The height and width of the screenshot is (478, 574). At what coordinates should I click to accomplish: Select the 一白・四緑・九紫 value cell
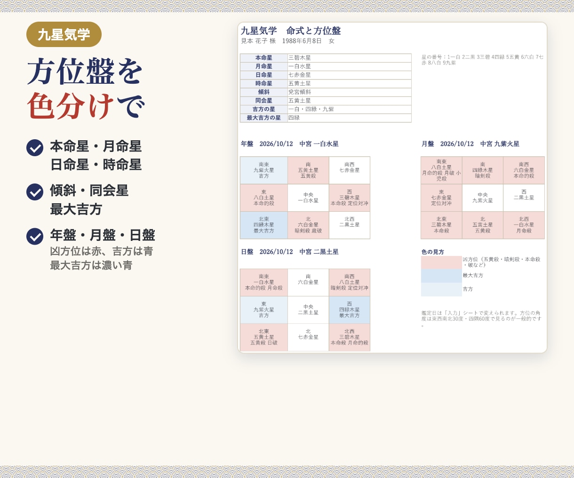[350, 109]
